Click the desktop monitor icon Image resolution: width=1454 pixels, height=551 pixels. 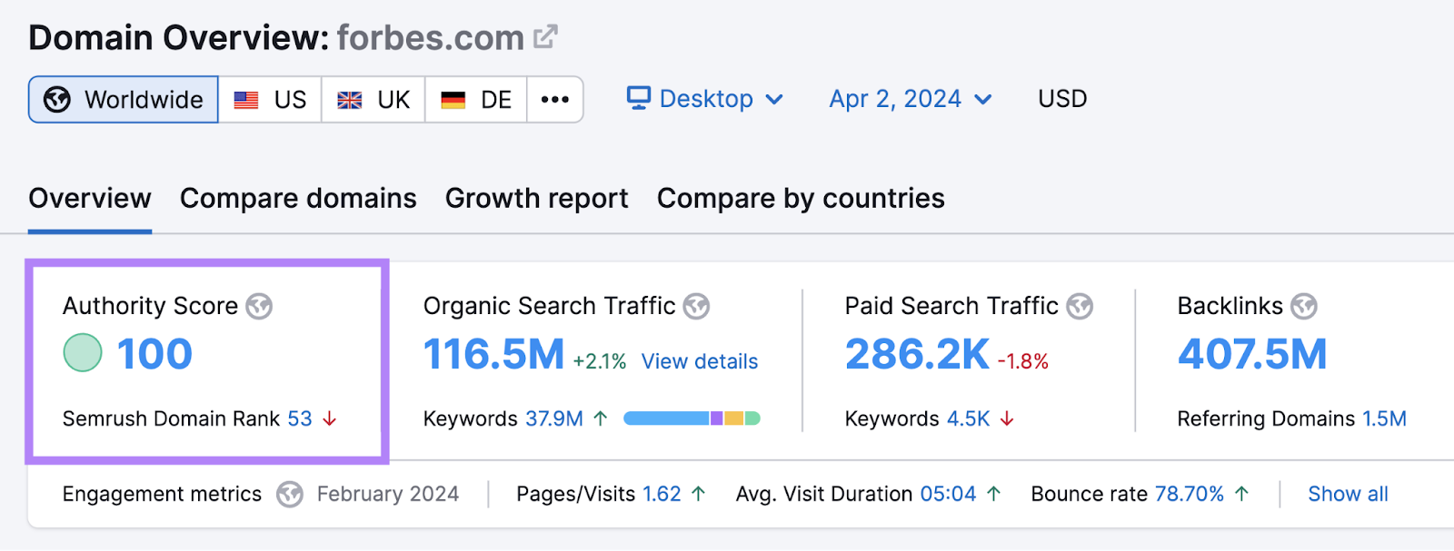click(639, 98)
